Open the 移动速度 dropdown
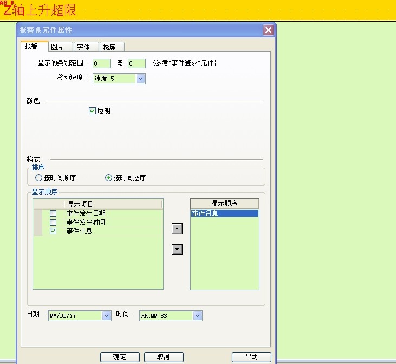Image resolution: width=396 pixels, height=364 pixels. [x=140, y=79]
